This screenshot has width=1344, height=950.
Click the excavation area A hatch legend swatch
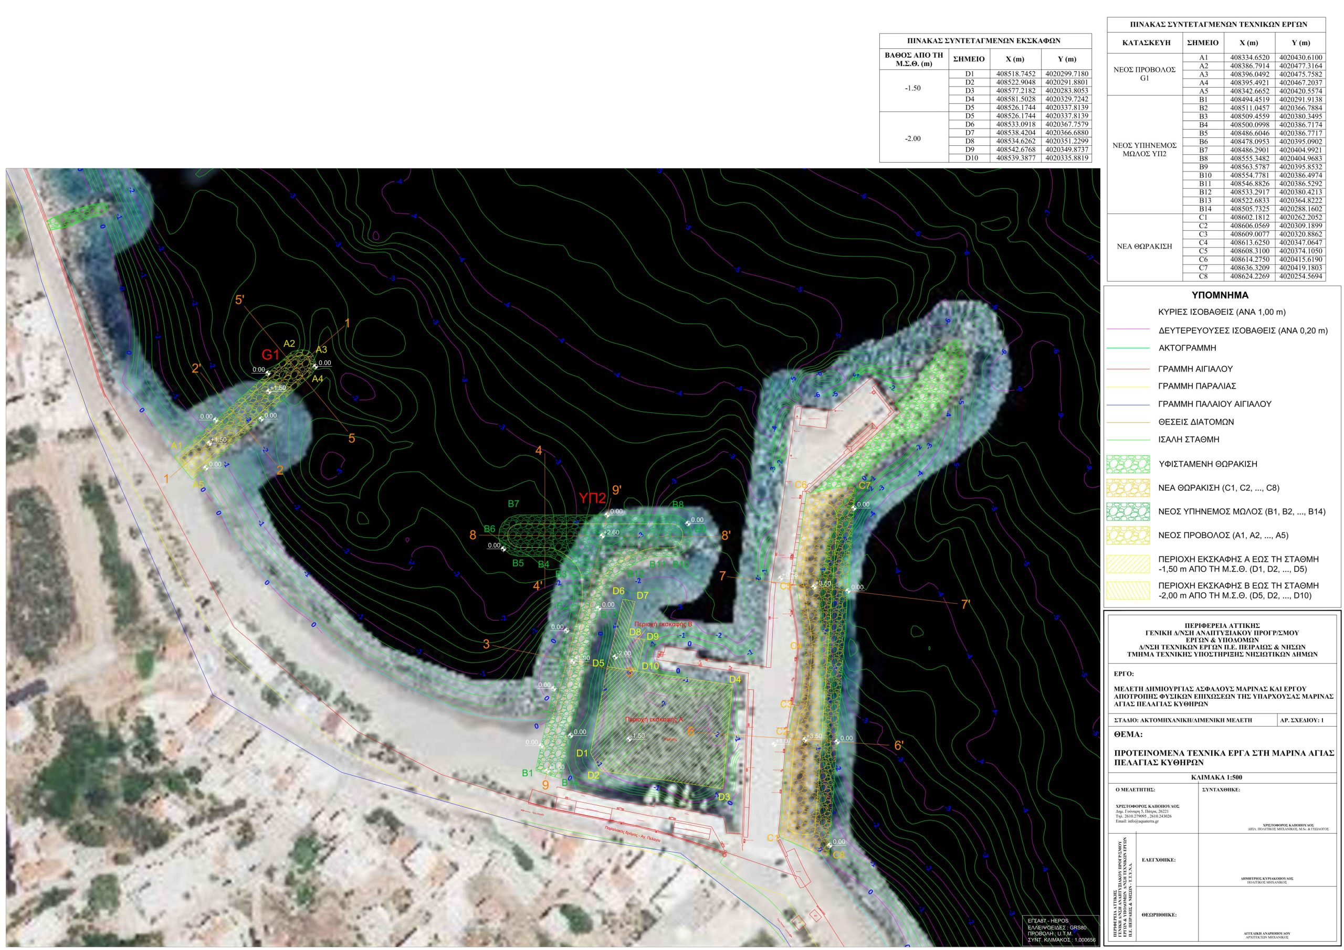coord(1128,564)
